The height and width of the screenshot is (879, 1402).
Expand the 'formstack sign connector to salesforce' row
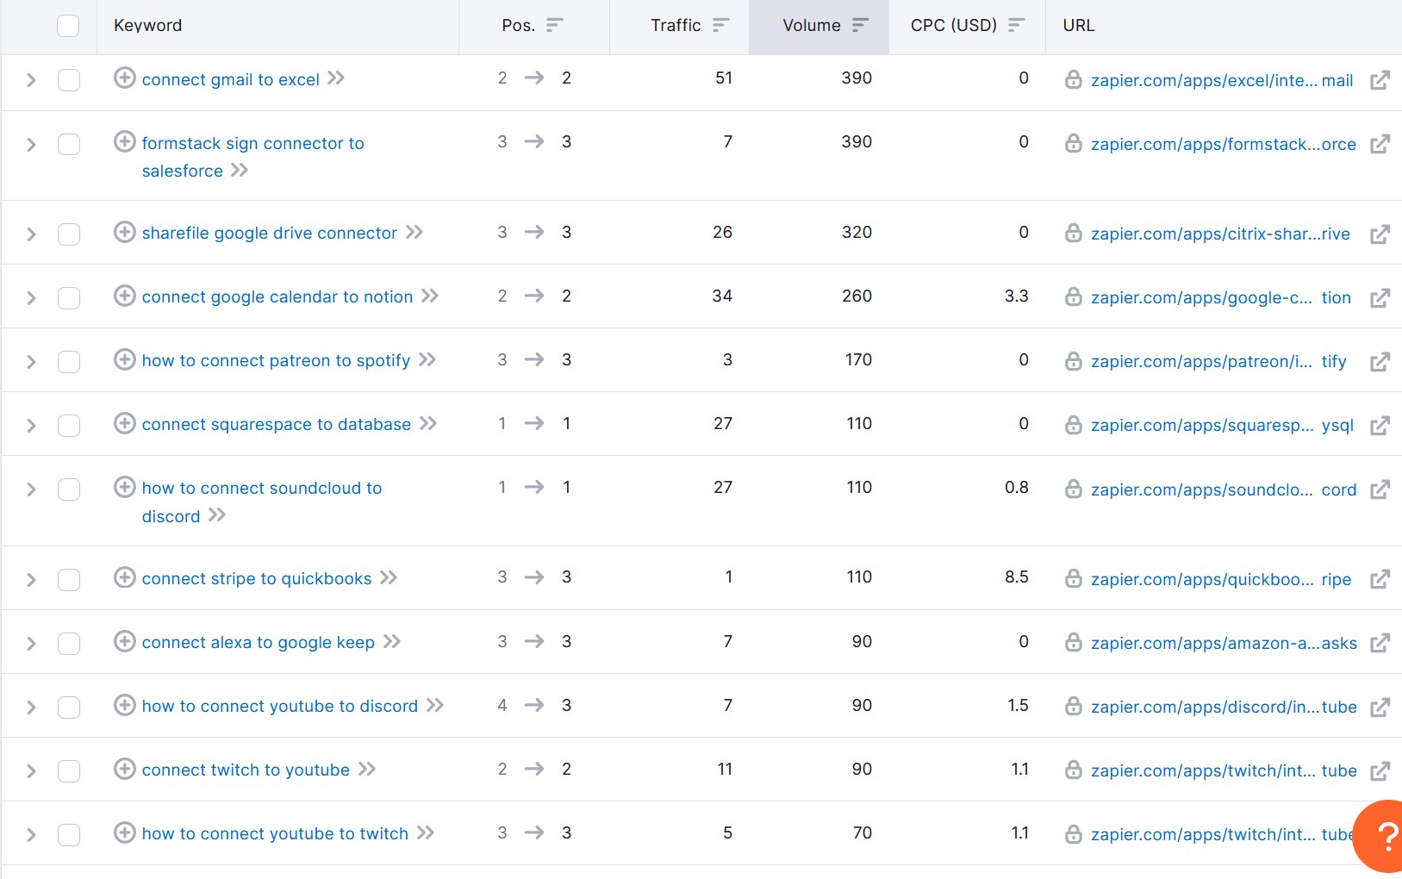click(x=31, y=144)
